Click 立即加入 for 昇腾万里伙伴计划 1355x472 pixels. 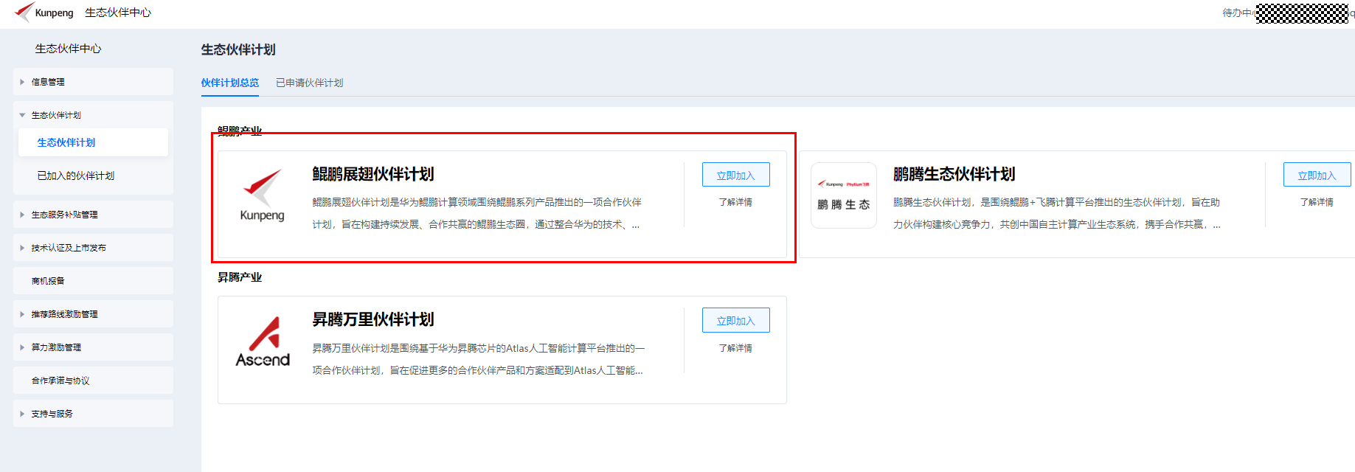click(736, 320)
